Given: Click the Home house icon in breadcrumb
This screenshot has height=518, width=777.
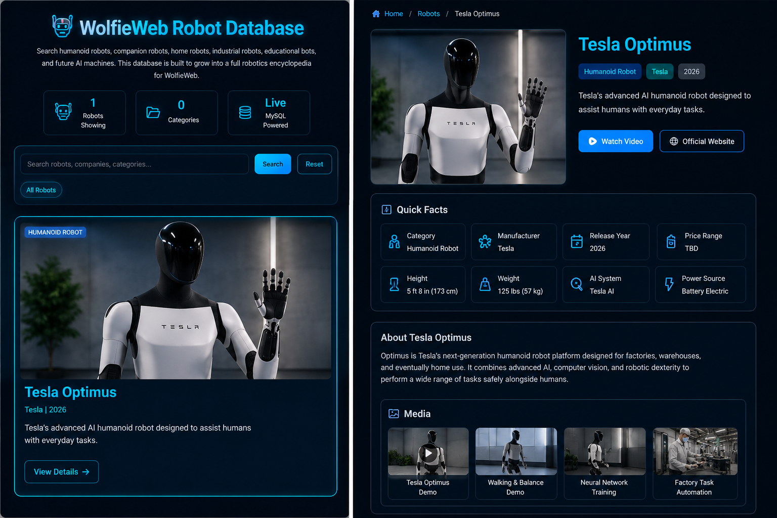Looking at the screenshot, I should click(376, 14).
